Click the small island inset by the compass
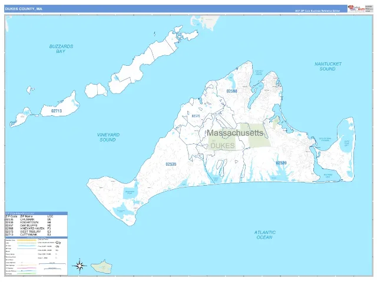This screenshot has height=282, width=377. 101,267
